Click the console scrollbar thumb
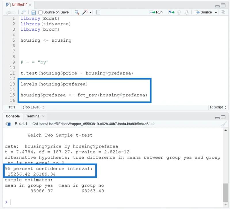This screenshot has width=230, height=209. coord(225,193)
